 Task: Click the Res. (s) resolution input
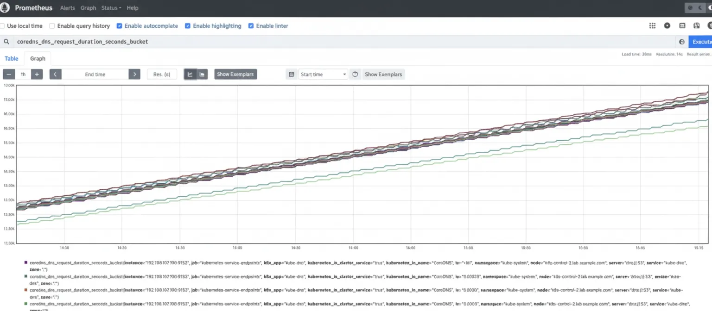pyautogui.click(x=162, y=74)
